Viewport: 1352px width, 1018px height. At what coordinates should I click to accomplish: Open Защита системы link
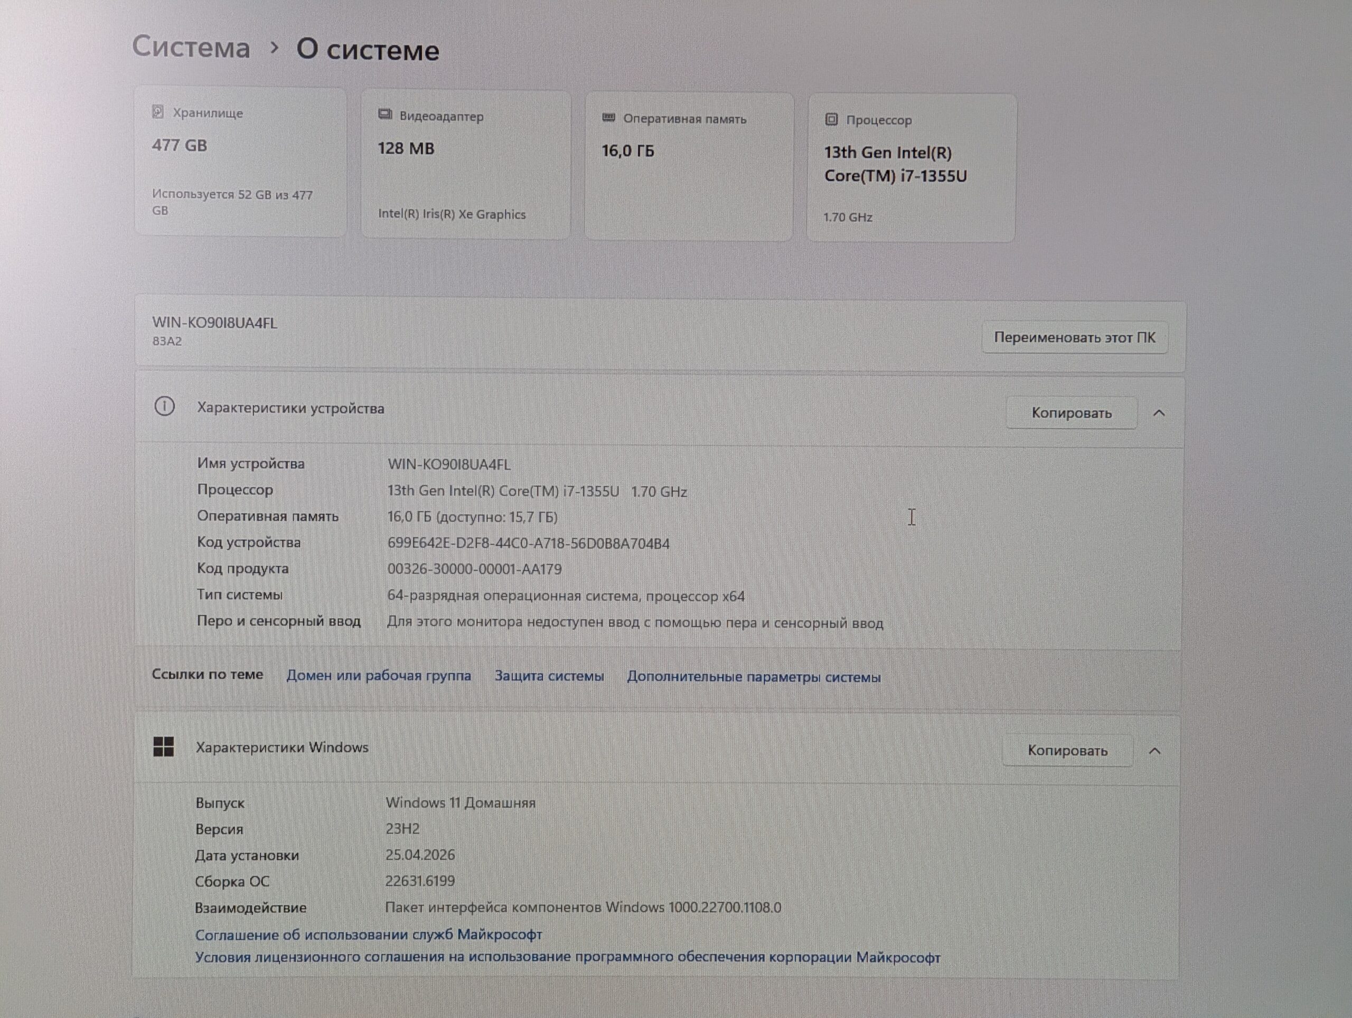pos(549,676)
